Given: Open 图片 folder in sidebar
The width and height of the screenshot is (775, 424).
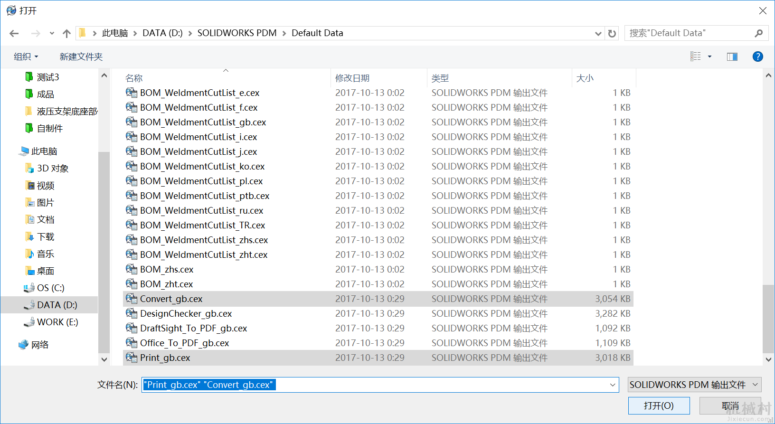Looking at the screenshot, I should point(46,202).
